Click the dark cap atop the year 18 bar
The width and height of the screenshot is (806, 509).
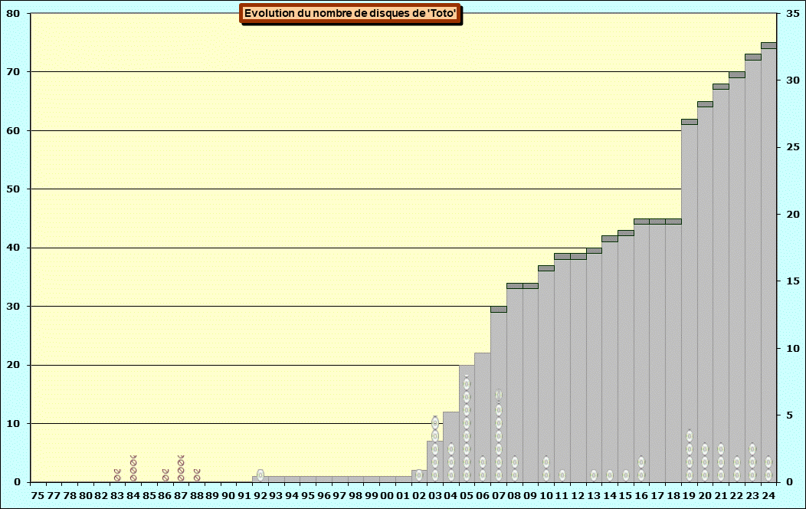click(673, 222)
